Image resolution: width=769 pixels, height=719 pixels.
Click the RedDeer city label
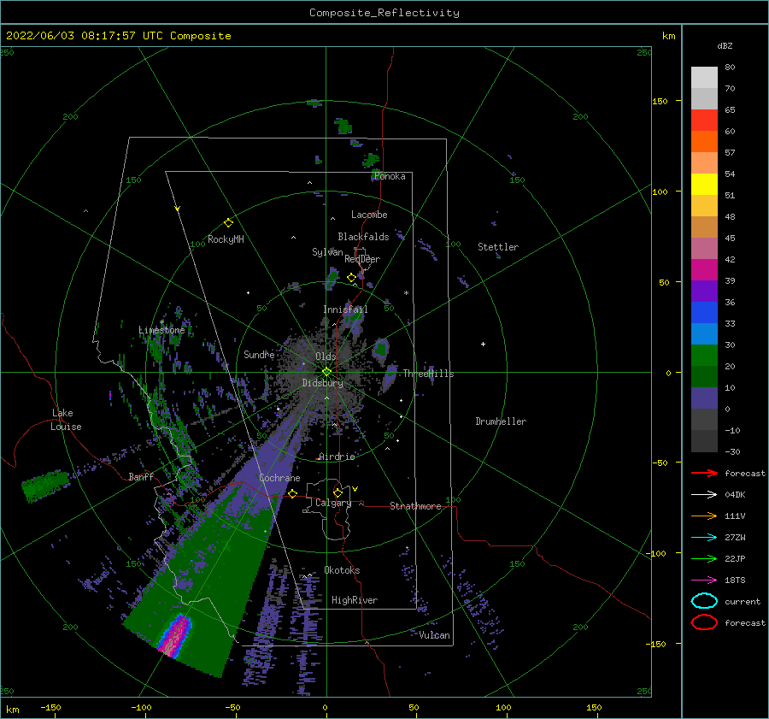(362, 259)
